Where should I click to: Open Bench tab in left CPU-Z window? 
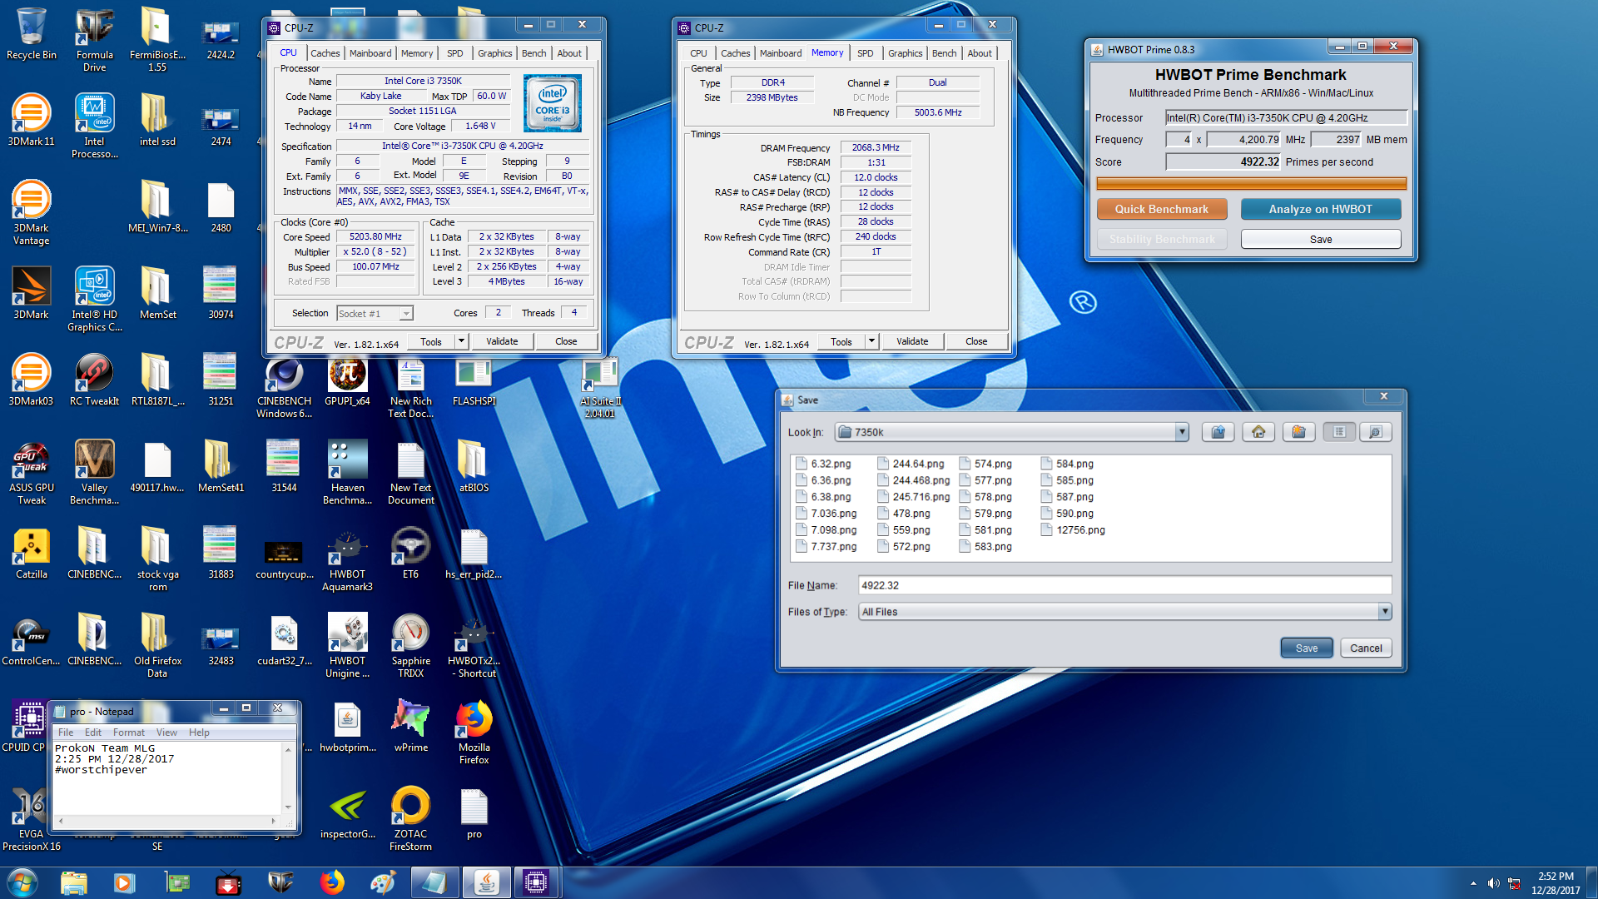click(534, 53)
